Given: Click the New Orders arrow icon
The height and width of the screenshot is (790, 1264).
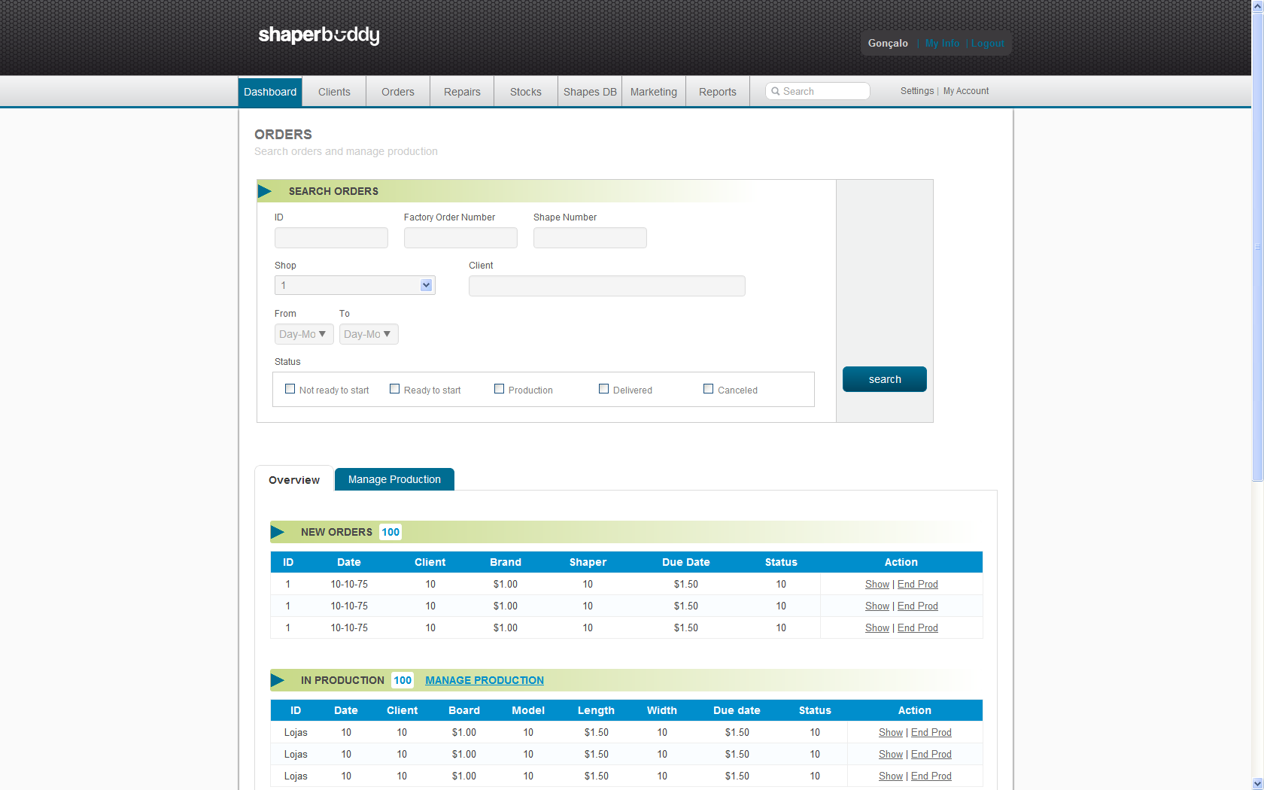Looking at the screenshot, I should point(278,532).
